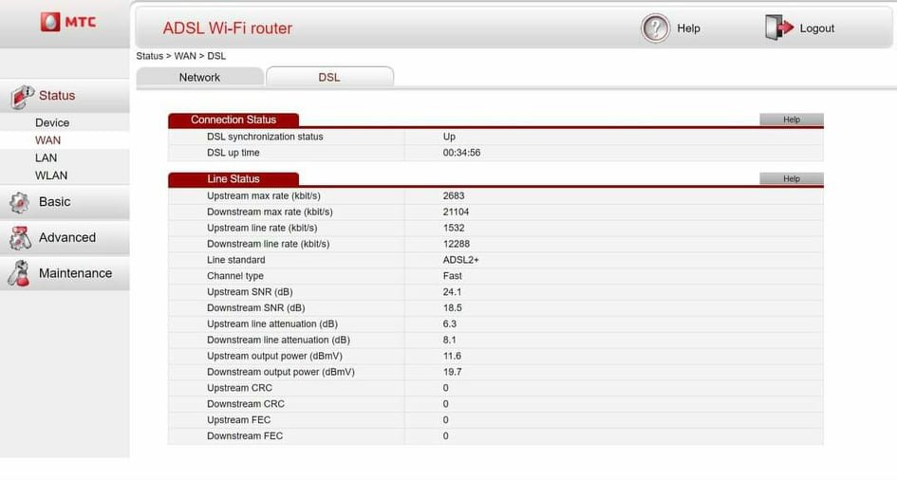Click the Maintenance toolbox icon
897x480 pixels.
[x=19, y=273]
